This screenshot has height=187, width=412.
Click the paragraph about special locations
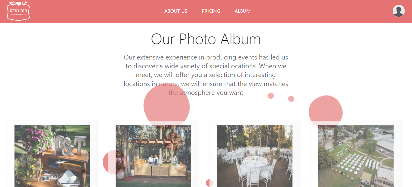[206, 75]
